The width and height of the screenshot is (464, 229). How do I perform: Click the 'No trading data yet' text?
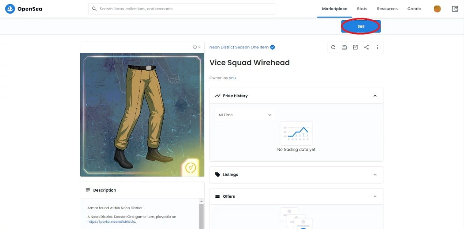pyautogui.click(x=296, y=150)
